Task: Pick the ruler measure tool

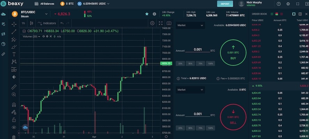Action: coord(14,87)
